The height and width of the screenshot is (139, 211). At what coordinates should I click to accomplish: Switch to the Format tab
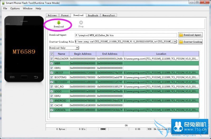(x=65, y=16)
